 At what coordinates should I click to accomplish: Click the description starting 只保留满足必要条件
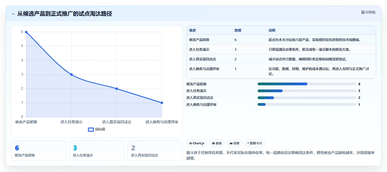[309, 50]
